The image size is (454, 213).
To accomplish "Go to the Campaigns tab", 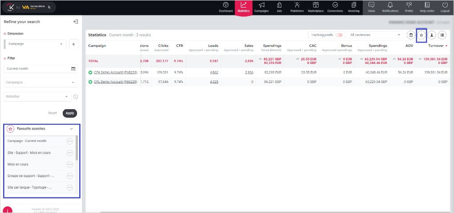I will (x=261, y=7).
